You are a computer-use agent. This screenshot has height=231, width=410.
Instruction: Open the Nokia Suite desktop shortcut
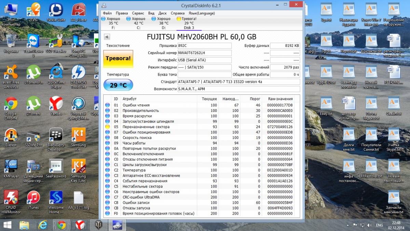56,12
